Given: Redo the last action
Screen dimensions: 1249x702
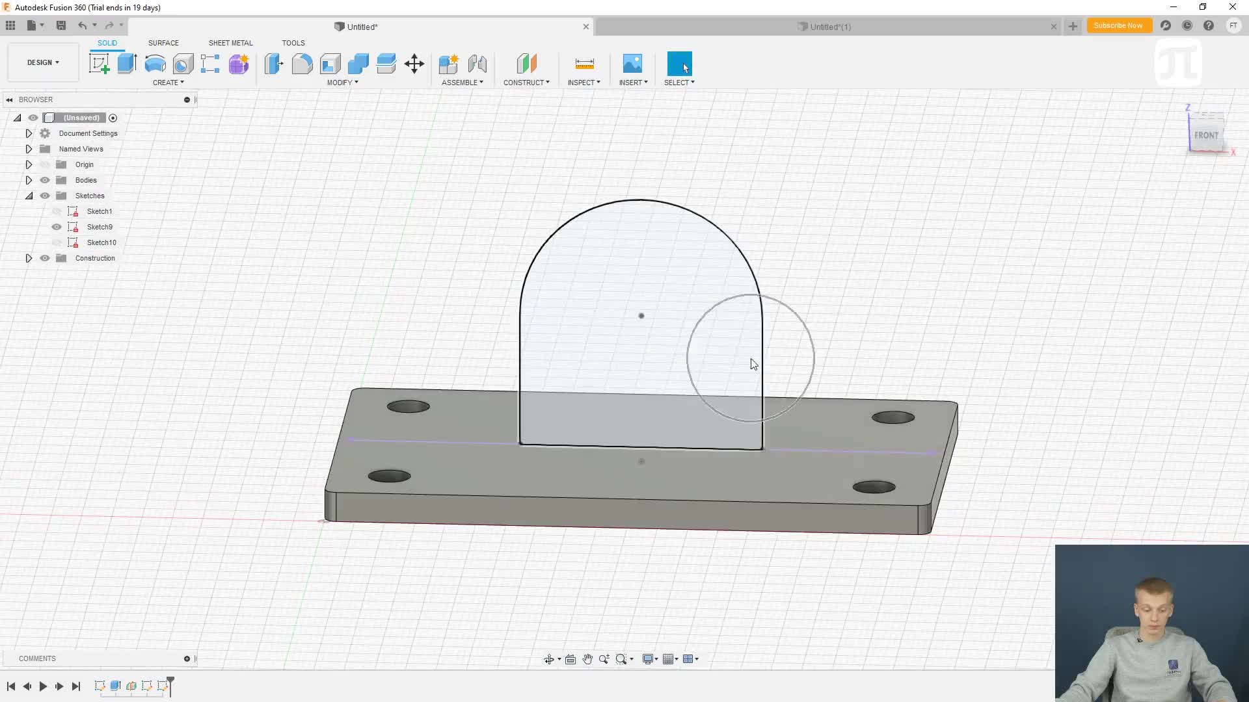Looking at the screenshot, I should (x=109, y=25).
